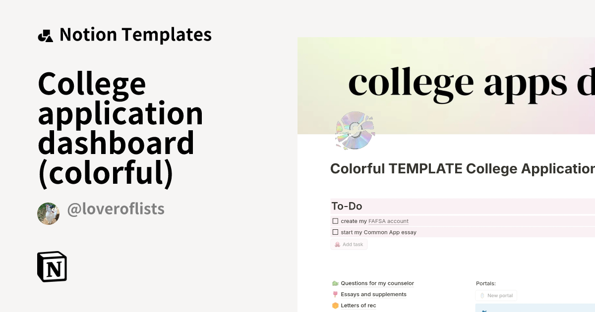Click the black Notion cube logo
Viewport: 595px width, 312px height.
(x=52, y=267)
